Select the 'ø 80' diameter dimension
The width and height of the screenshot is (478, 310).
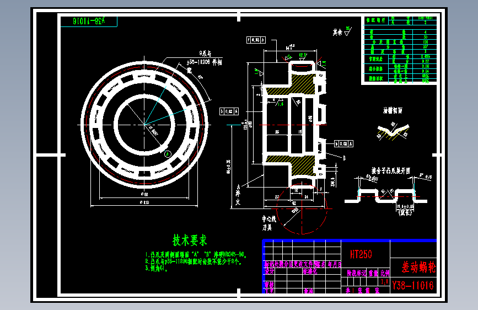tap(144, 194)
